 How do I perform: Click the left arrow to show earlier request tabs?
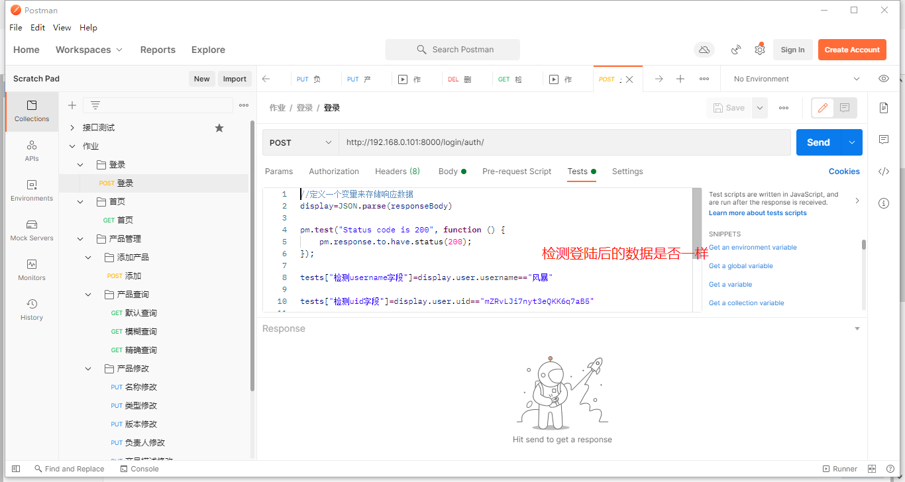(266, 79)
